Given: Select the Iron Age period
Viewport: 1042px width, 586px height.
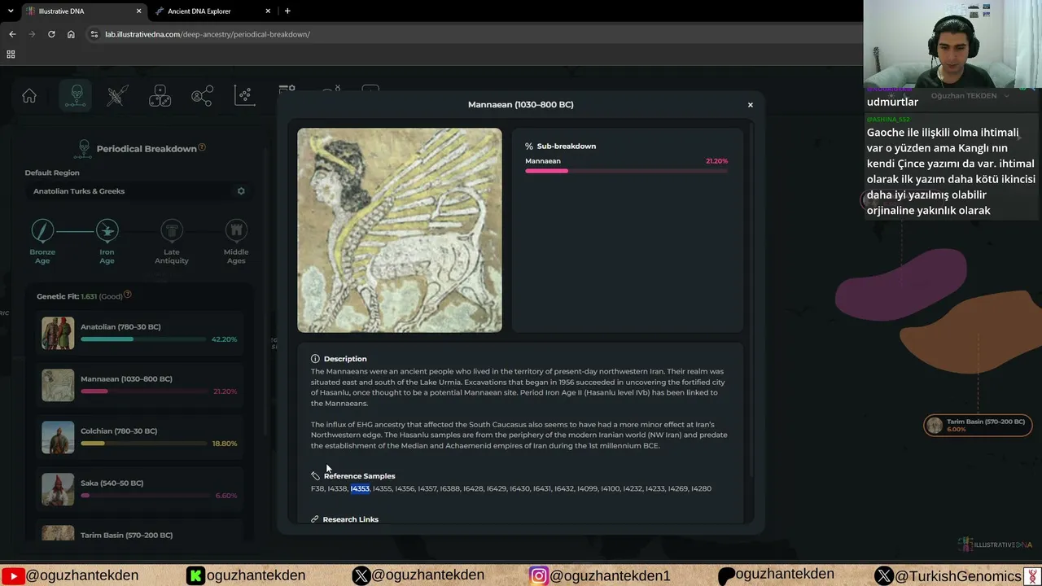Looking at the screenshot, I should [x=107, y=242].
